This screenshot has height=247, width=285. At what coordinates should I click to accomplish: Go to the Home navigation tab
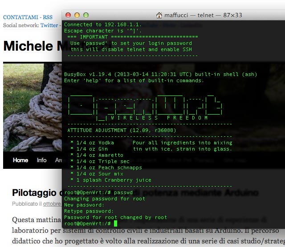tap(20, 160)
